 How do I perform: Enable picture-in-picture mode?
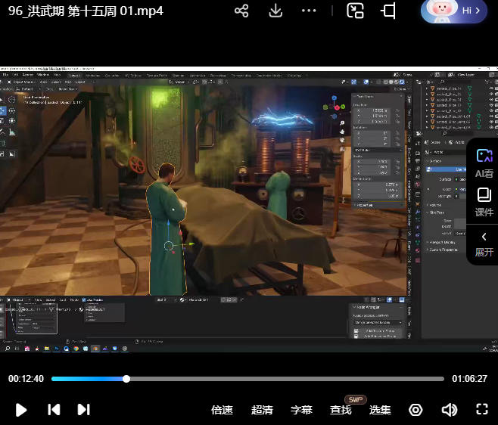356,11
